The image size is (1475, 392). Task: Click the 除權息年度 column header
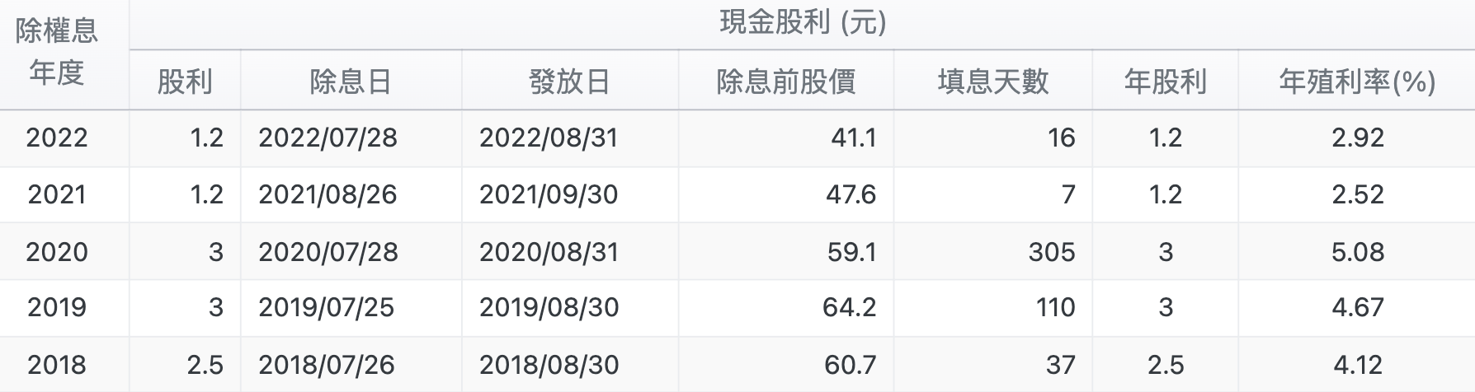(x=57, y=53)
